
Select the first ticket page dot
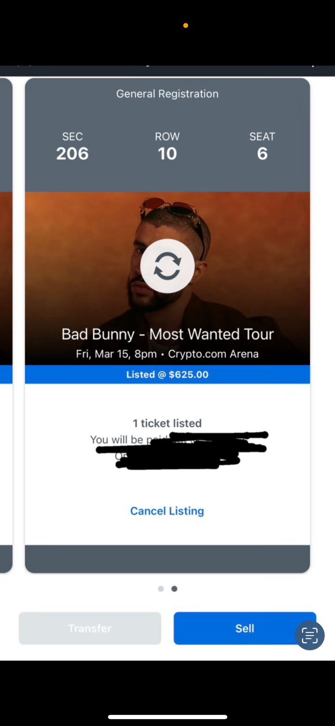(161, 588)
